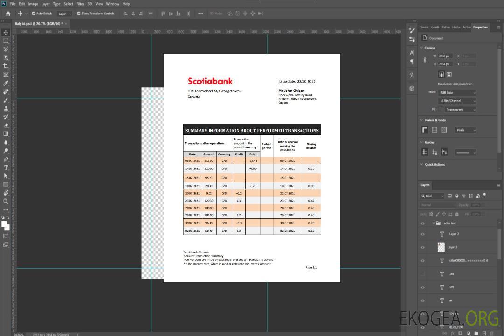Select the Dodge tool
This screenshot has height=336, width=504.
tap(6, 151)
